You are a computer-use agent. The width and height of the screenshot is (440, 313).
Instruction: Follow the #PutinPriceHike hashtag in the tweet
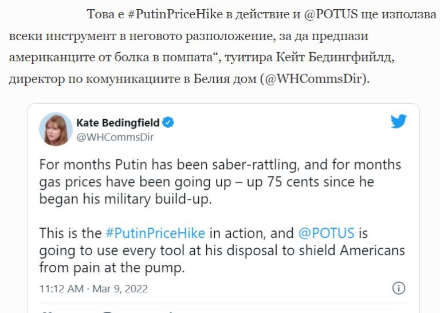155,234
